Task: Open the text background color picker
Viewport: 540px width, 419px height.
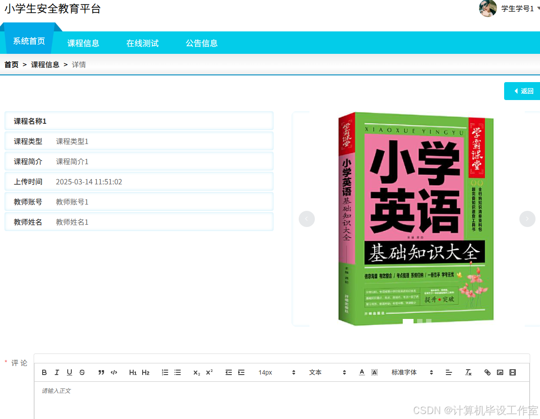Action: tap(375, 372)
